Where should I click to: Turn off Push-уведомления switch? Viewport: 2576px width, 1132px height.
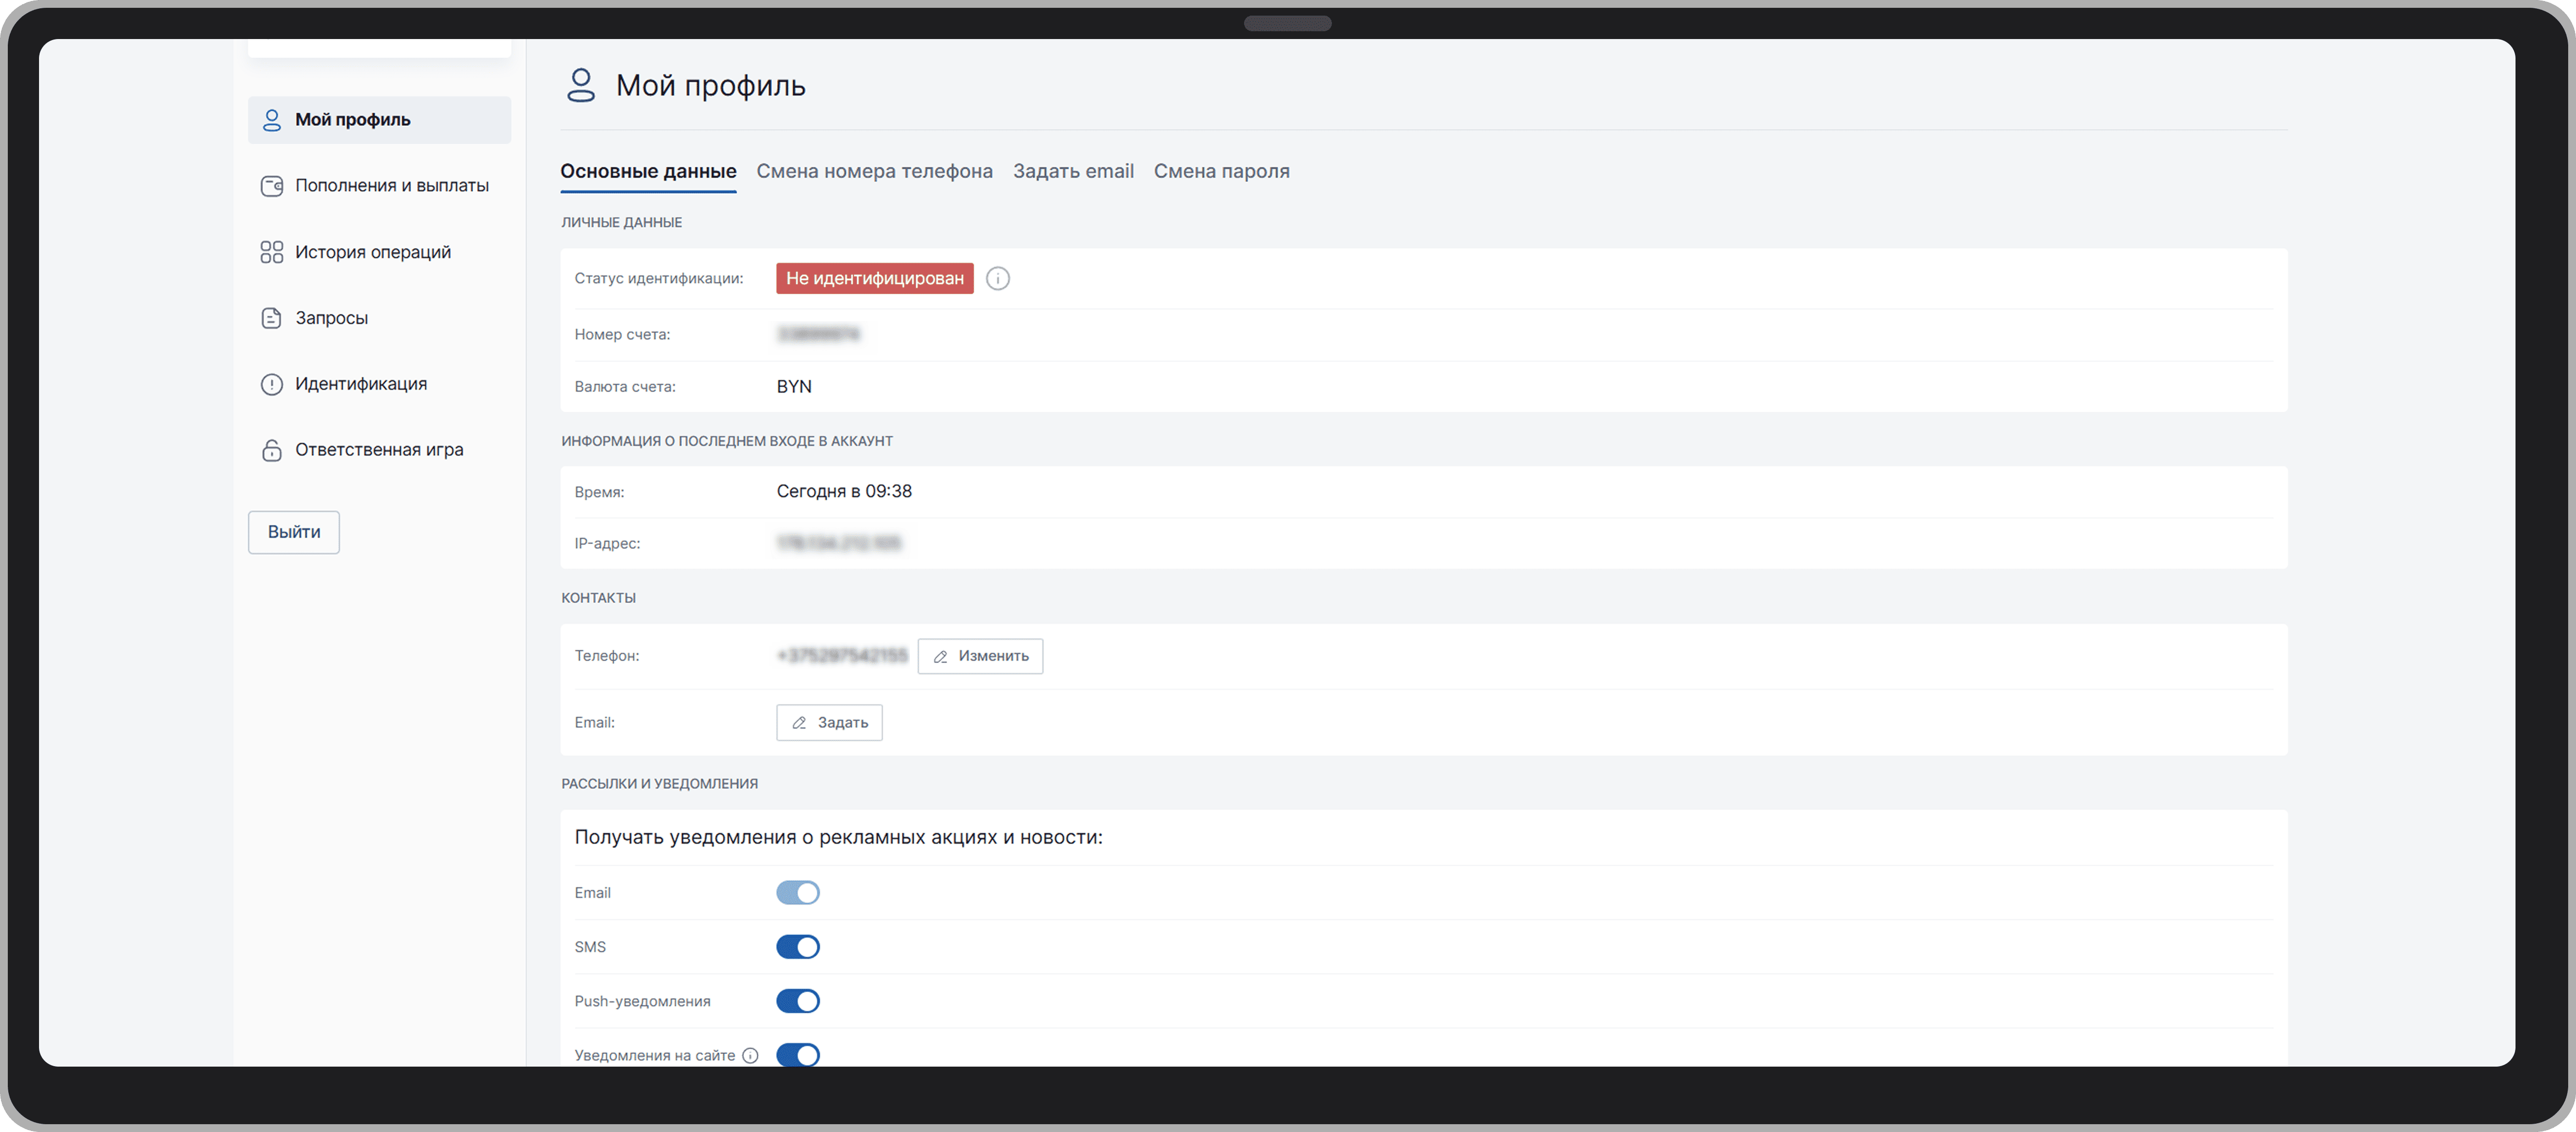click(797, 1001)
